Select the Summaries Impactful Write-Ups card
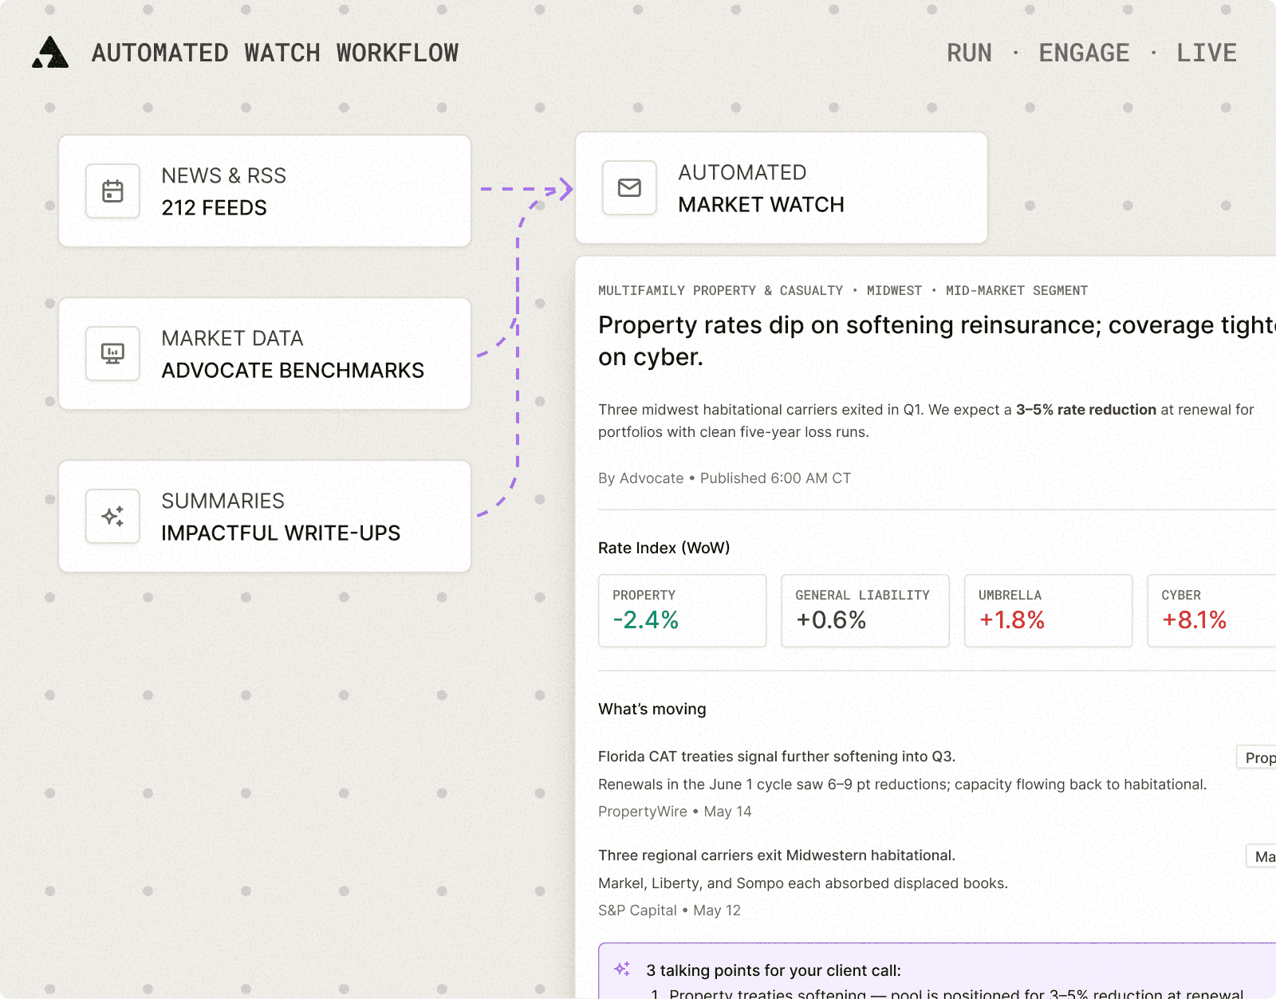 click(265, 517)
